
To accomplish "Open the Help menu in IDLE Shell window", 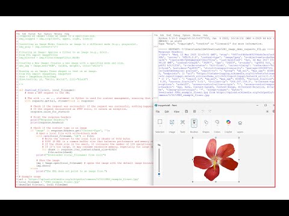I will pyautogui.click(x=205, y=35).
